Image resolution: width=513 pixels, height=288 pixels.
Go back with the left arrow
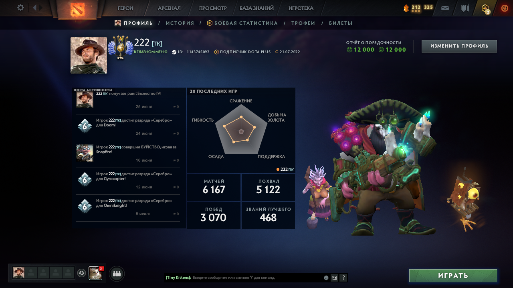click(34, 8)
